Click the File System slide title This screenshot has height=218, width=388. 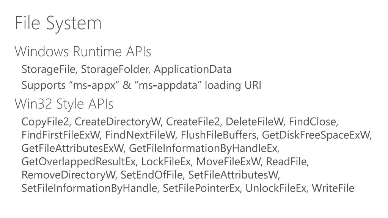pyautogui.click(x=58, y=24)
